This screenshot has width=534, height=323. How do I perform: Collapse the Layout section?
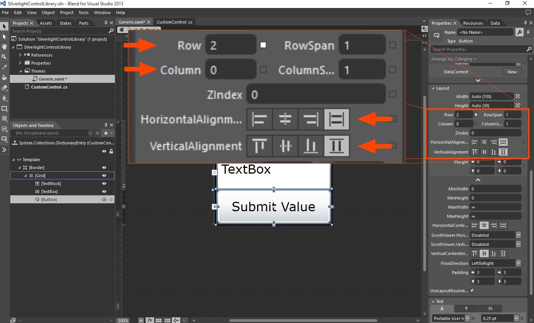[433, 88]
